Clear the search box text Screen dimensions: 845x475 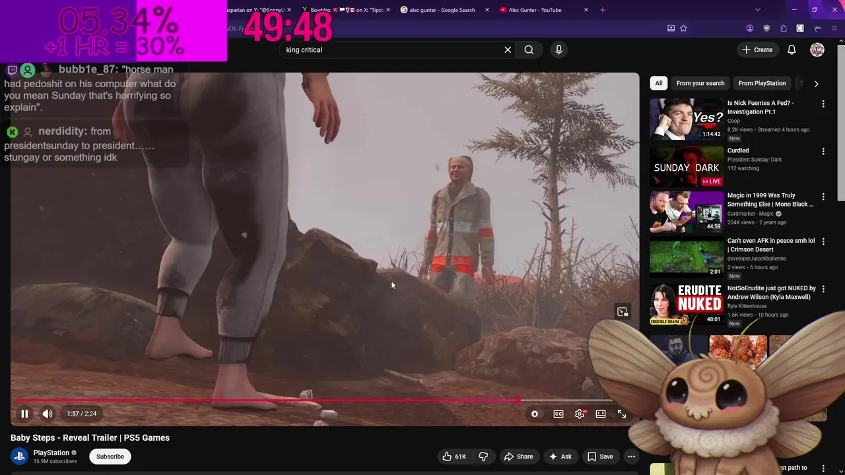coord(508,49)
